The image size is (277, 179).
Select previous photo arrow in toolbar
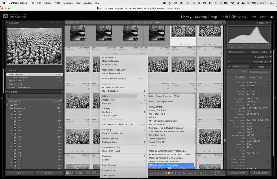point(196,173)
